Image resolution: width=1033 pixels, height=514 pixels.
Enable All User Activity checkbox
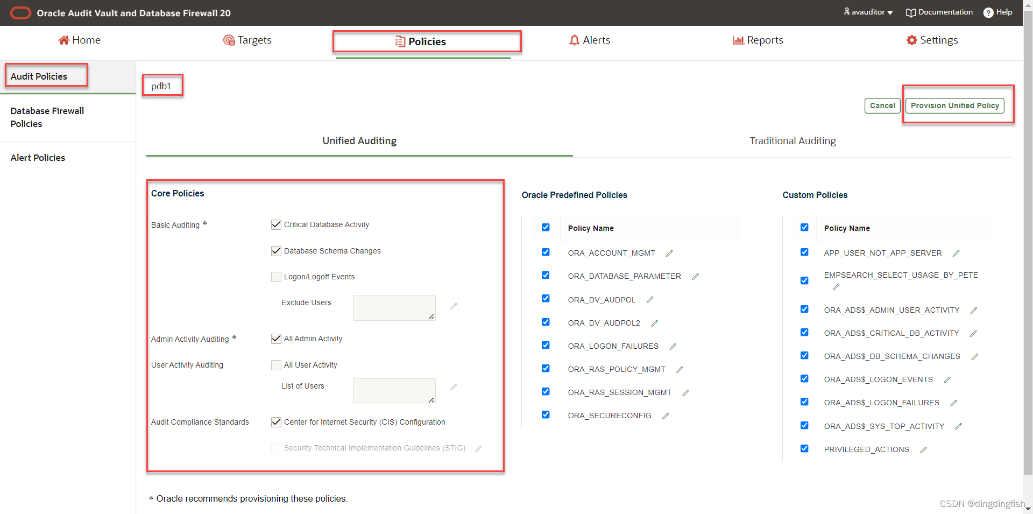tap(277, 365)
